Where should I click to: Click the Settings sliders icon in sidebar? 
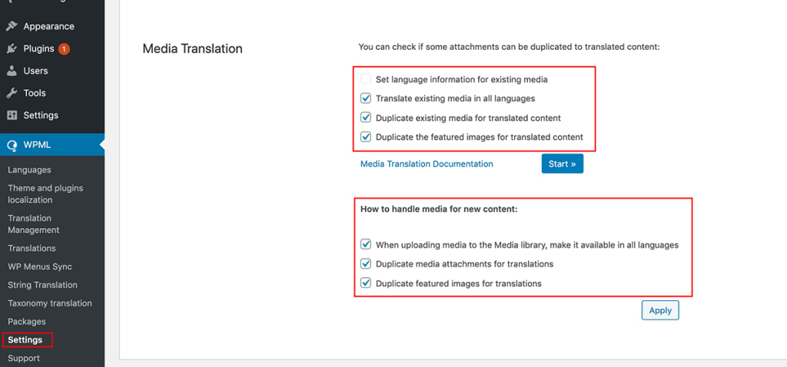click(12, 115)
